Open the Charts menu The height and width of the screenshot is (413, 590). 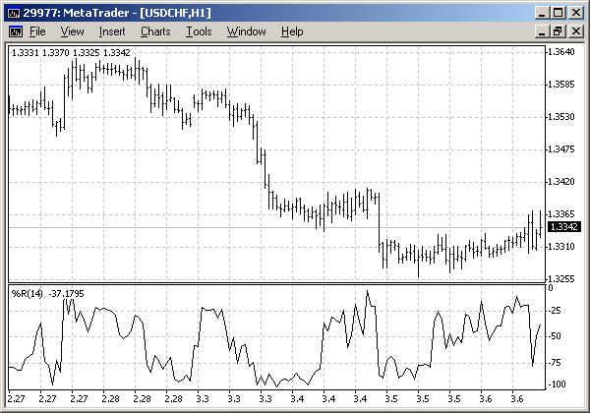click(155, 31)
